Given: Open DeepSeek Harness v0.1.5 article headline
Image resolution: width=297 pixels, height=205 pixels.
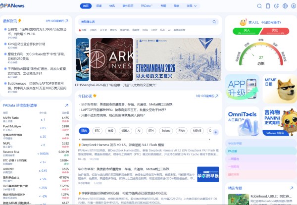Looking at the screenshot, I should click(123, 145).
